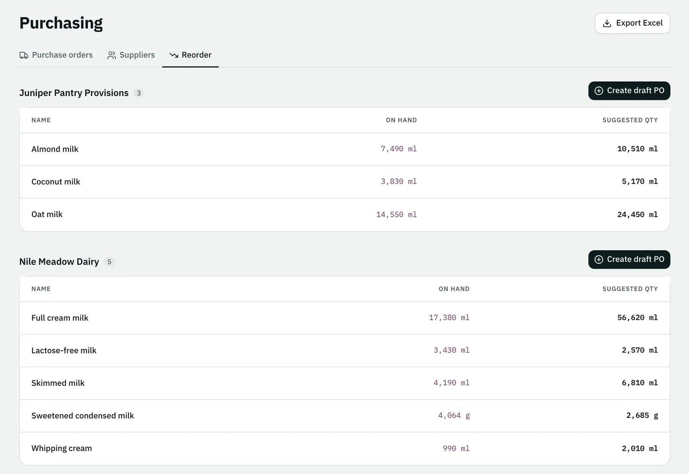Click the Coconut milk item name

point(56,182)
